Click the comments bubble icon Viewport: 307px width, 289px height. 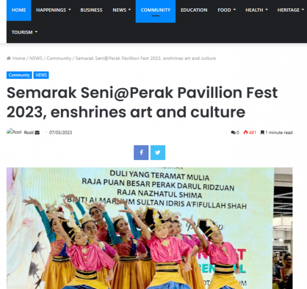[x=233, y=132]
